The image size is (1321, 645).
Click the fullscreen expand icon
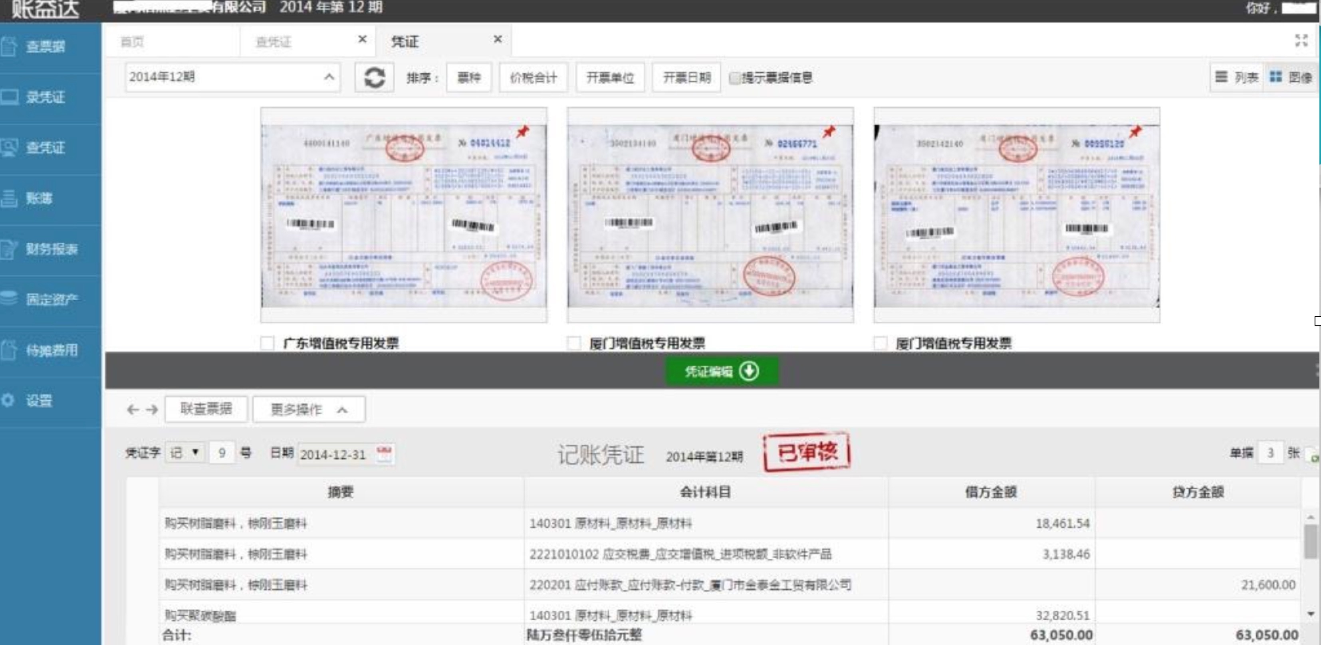click(1301, 40)
